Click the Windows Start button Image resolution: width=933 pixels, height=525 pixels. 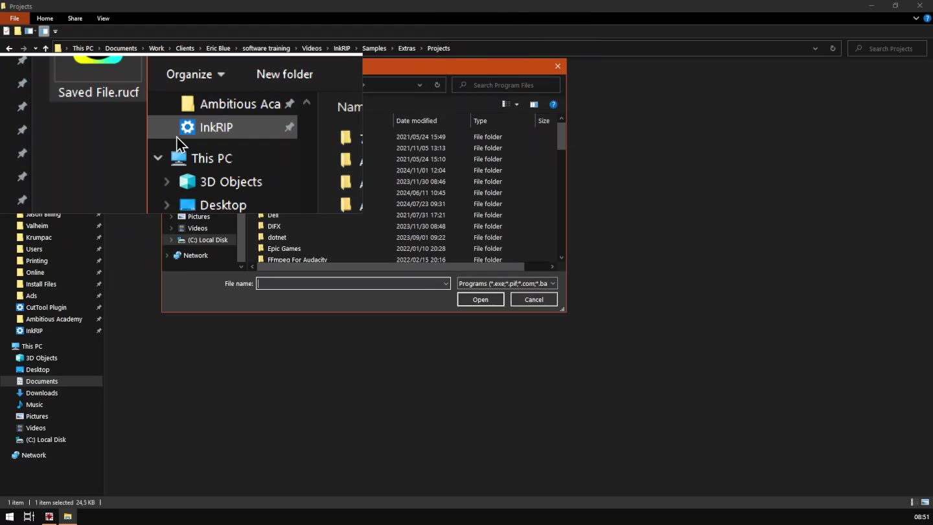point(9,517)
